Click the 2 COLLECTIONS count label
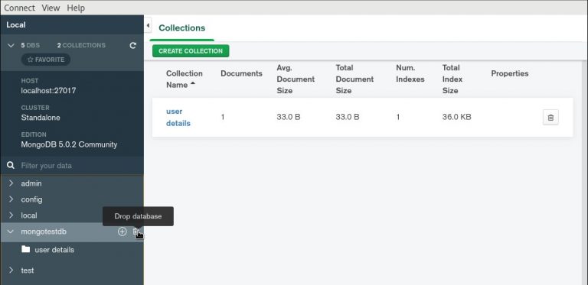The width and height of the screenshot is (588, 285). click(81, 45)
